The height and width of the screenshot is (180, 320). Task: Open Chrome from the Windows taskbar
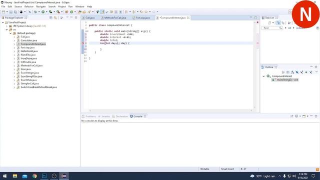(34, 176)
